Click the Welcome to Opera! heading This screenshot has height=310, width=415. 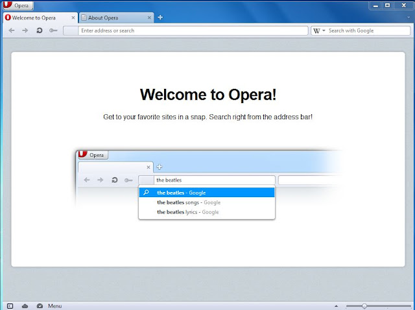(x=208, y=95)
